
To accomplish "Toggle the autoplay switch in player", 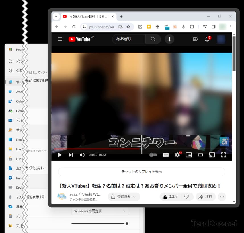I will click(153, 155).
